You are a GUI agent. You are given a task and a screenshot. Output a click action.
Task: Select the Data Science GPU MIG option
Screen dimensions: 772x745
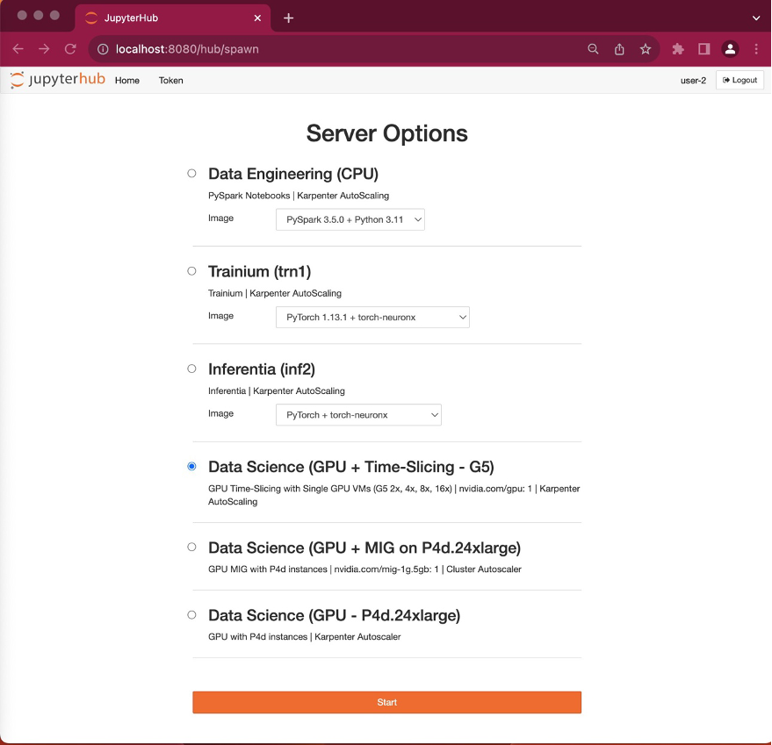pos(191,546)
